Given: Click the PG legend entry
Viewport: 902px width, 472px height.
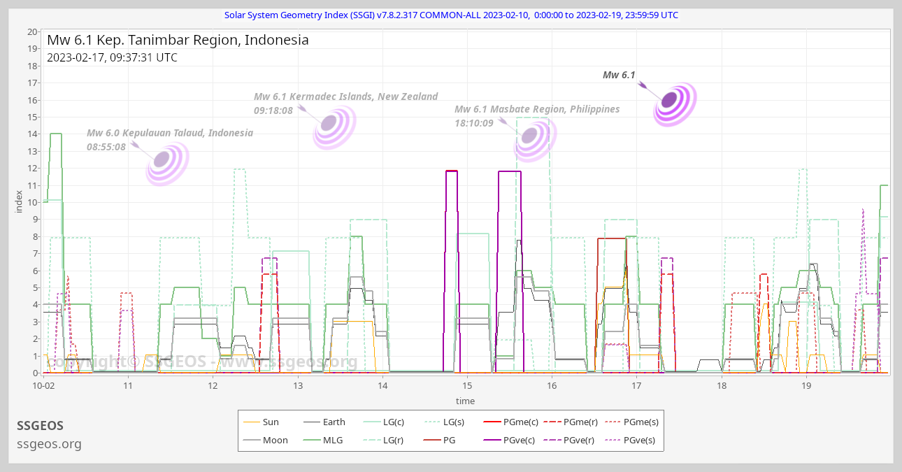Looking at the screenshot, I should (440, 440).
